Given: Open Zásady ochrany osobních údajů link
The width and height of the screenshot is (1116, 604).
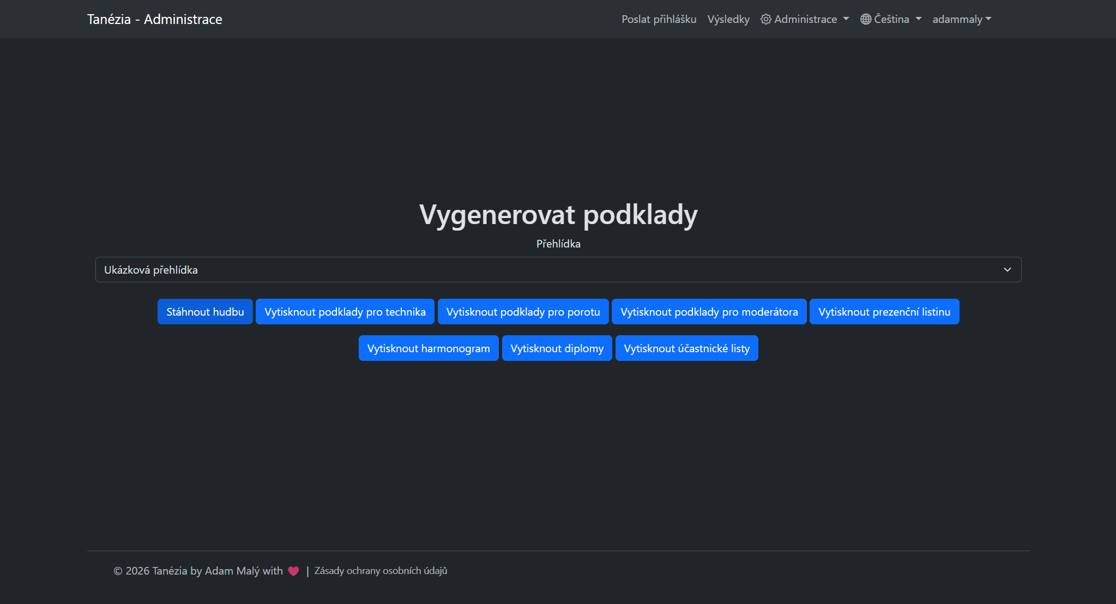Looking at the screenshot, I should click(381, 570).
